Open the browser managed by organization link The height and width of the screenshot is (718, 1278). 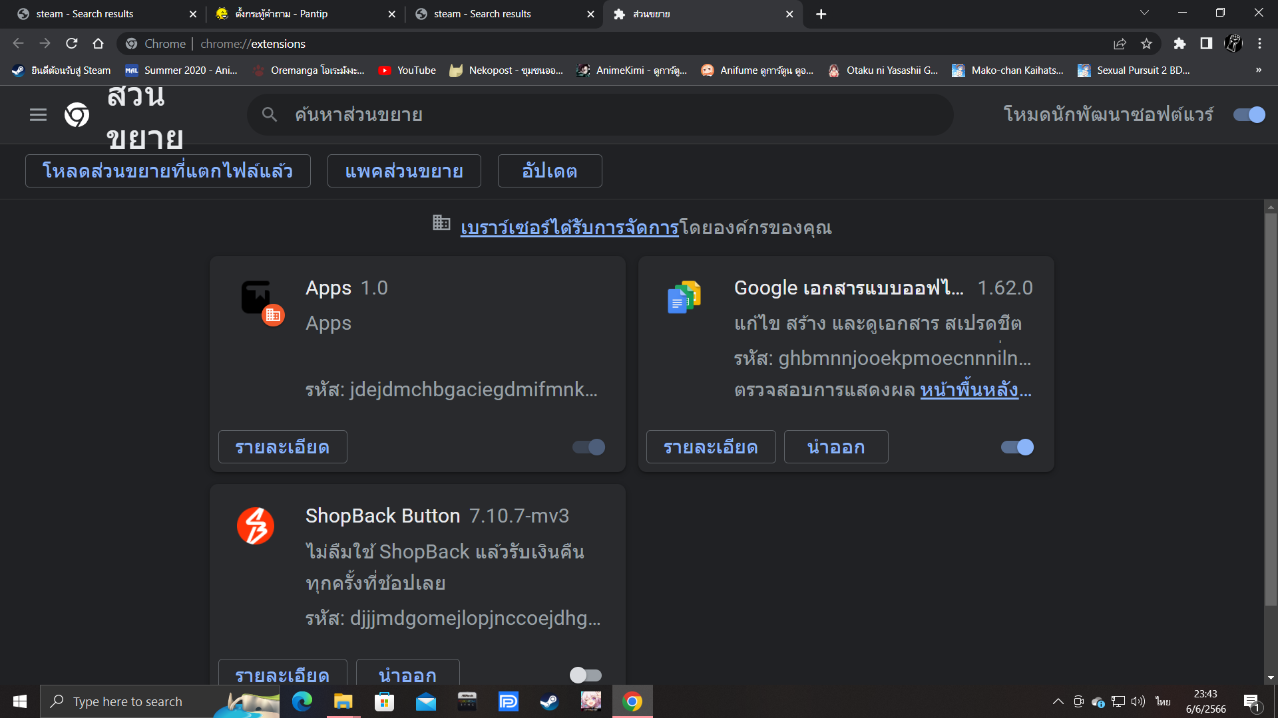tap(570, 228)
